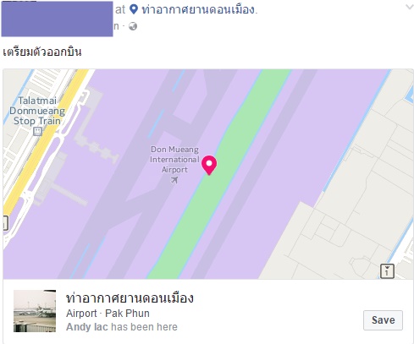Open the map info icon

pyautogui.click(x=387, y=271)
